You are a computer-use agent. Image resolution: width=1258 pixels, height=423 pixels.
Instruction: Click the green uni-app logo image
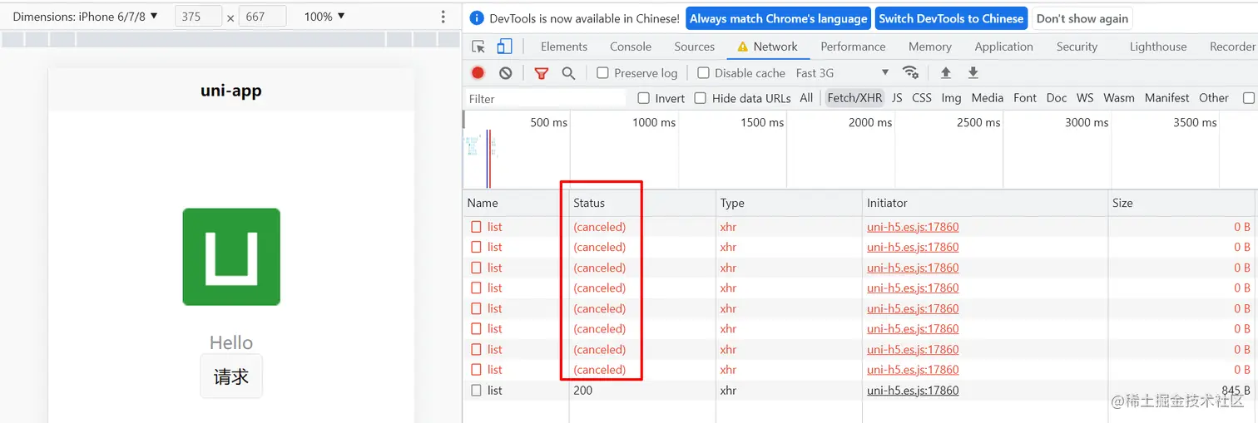pyautogui.click(x=231, y=257)
